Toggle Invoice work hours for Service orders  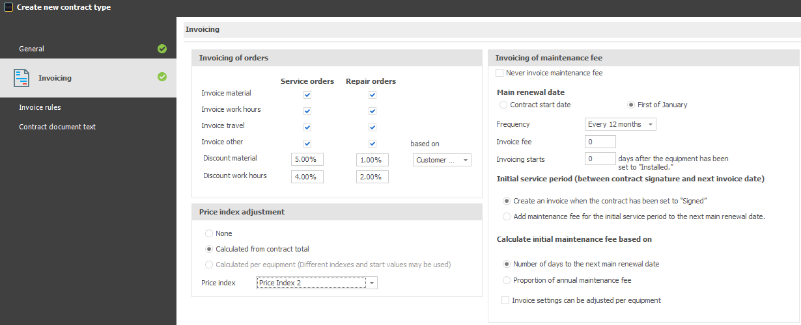point(307,111)
